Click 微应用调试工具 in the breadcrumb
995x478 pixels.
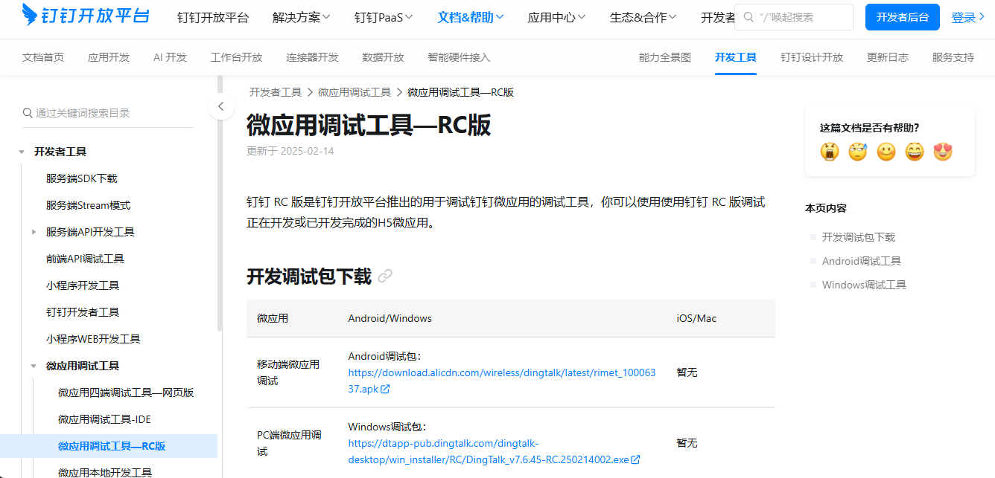[x=355, y=92]
